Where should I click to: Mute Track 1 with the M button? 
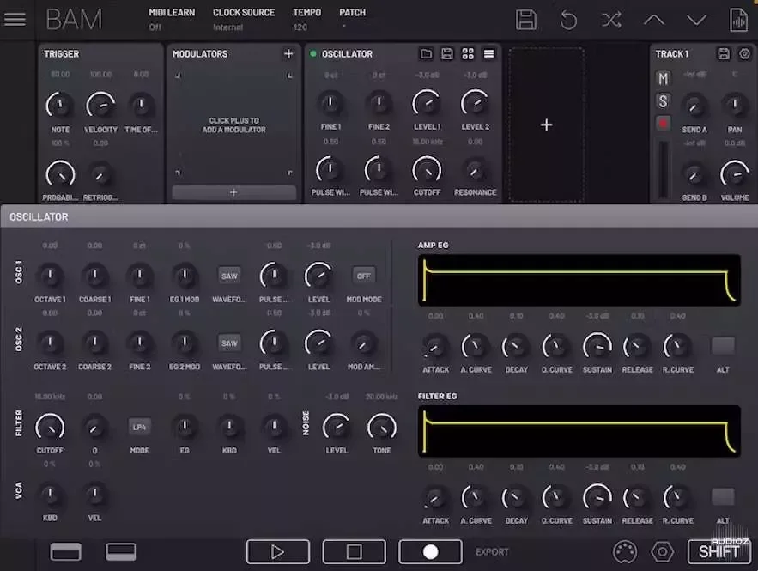pyautogui.click(x=664, y=78)
